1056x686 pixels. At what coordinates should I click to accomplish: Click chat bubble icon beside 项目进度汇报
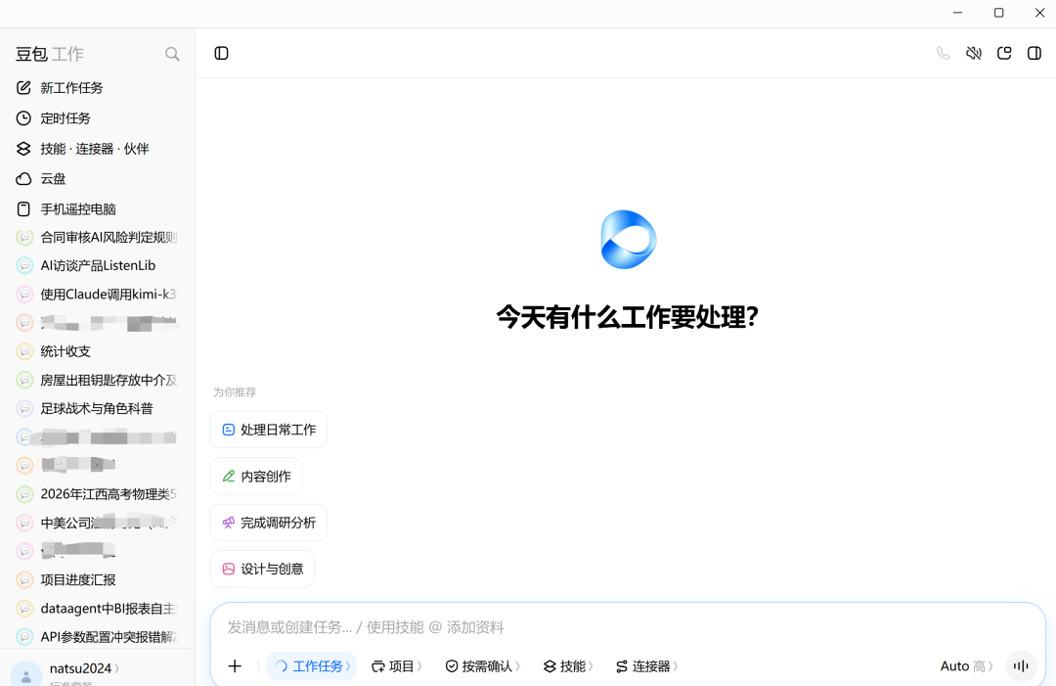24,579
